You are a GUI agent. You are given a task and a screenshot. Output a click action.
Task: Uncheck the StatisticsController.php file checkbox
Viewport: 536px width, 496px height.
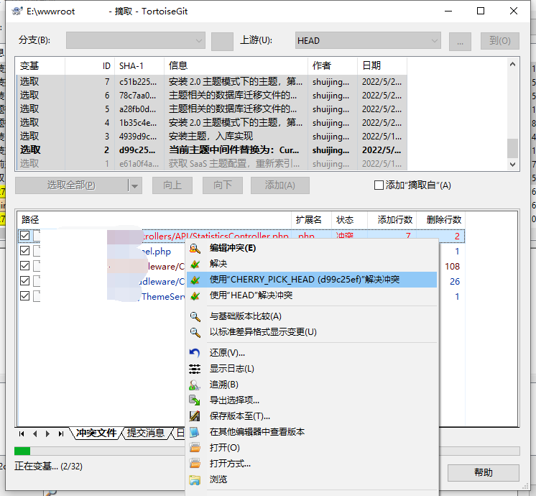click(24, 235)
